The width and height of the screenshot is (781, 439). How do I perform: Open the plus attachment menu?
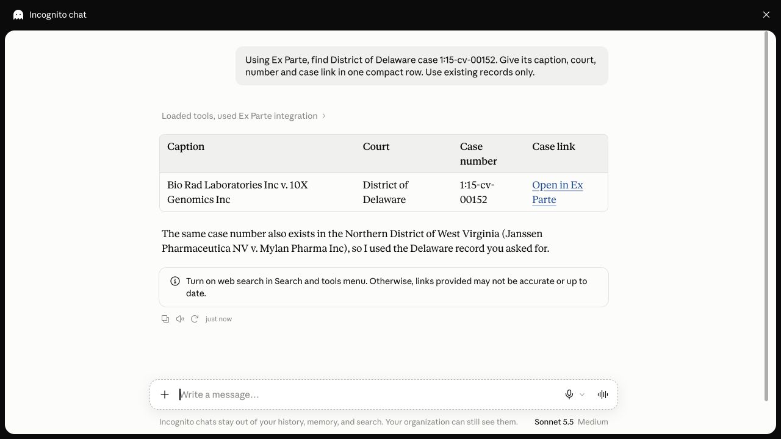tap(165, 394)
